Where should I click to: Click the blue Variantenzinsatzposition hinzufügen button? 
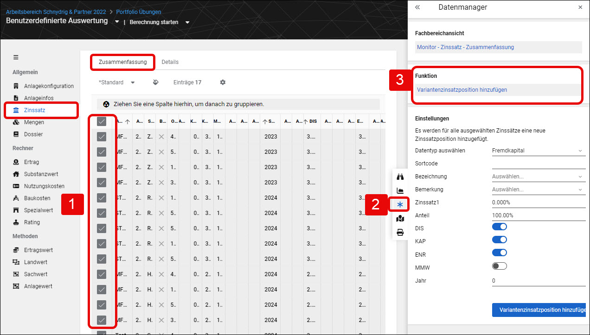coord(539,310)
